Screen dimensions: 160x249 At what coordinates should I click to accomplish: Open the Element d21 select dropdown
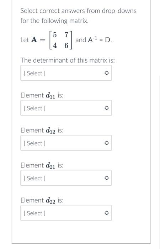[x=66, y=178]
